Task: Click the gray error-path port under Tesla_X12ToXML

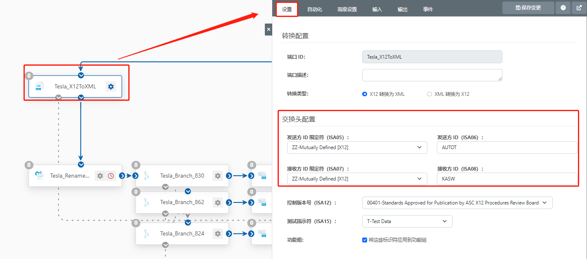Action: [59, 97]
